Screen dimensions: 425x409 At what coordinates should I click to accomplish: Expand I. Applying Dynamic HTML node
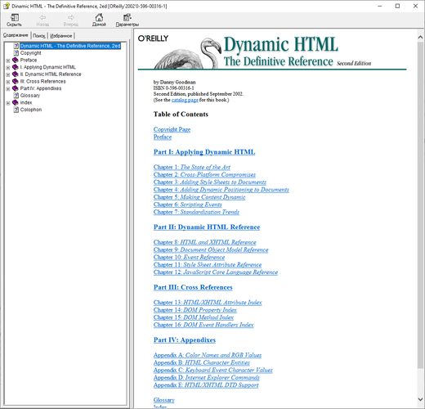[8, 68]
